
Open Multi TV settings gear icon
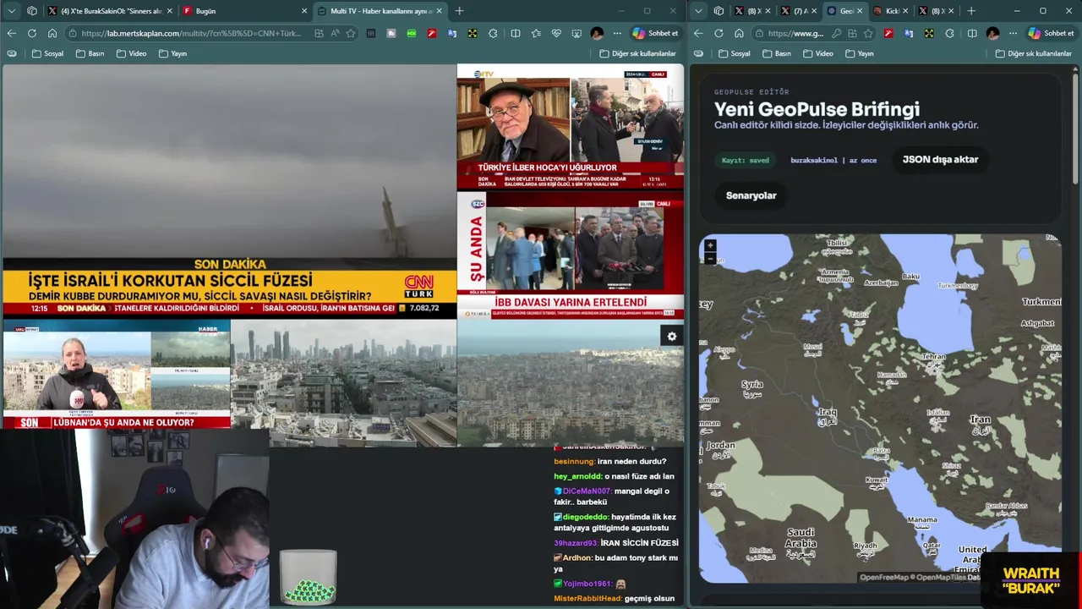671,336
